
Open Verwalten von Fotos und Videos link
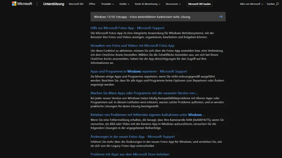[132, 45]
